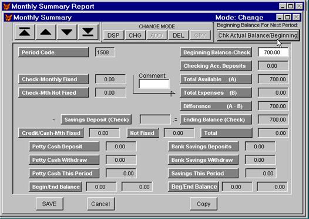Click the Beginning Balance-Check label
309x219 pixels.
tap(216, 52)
